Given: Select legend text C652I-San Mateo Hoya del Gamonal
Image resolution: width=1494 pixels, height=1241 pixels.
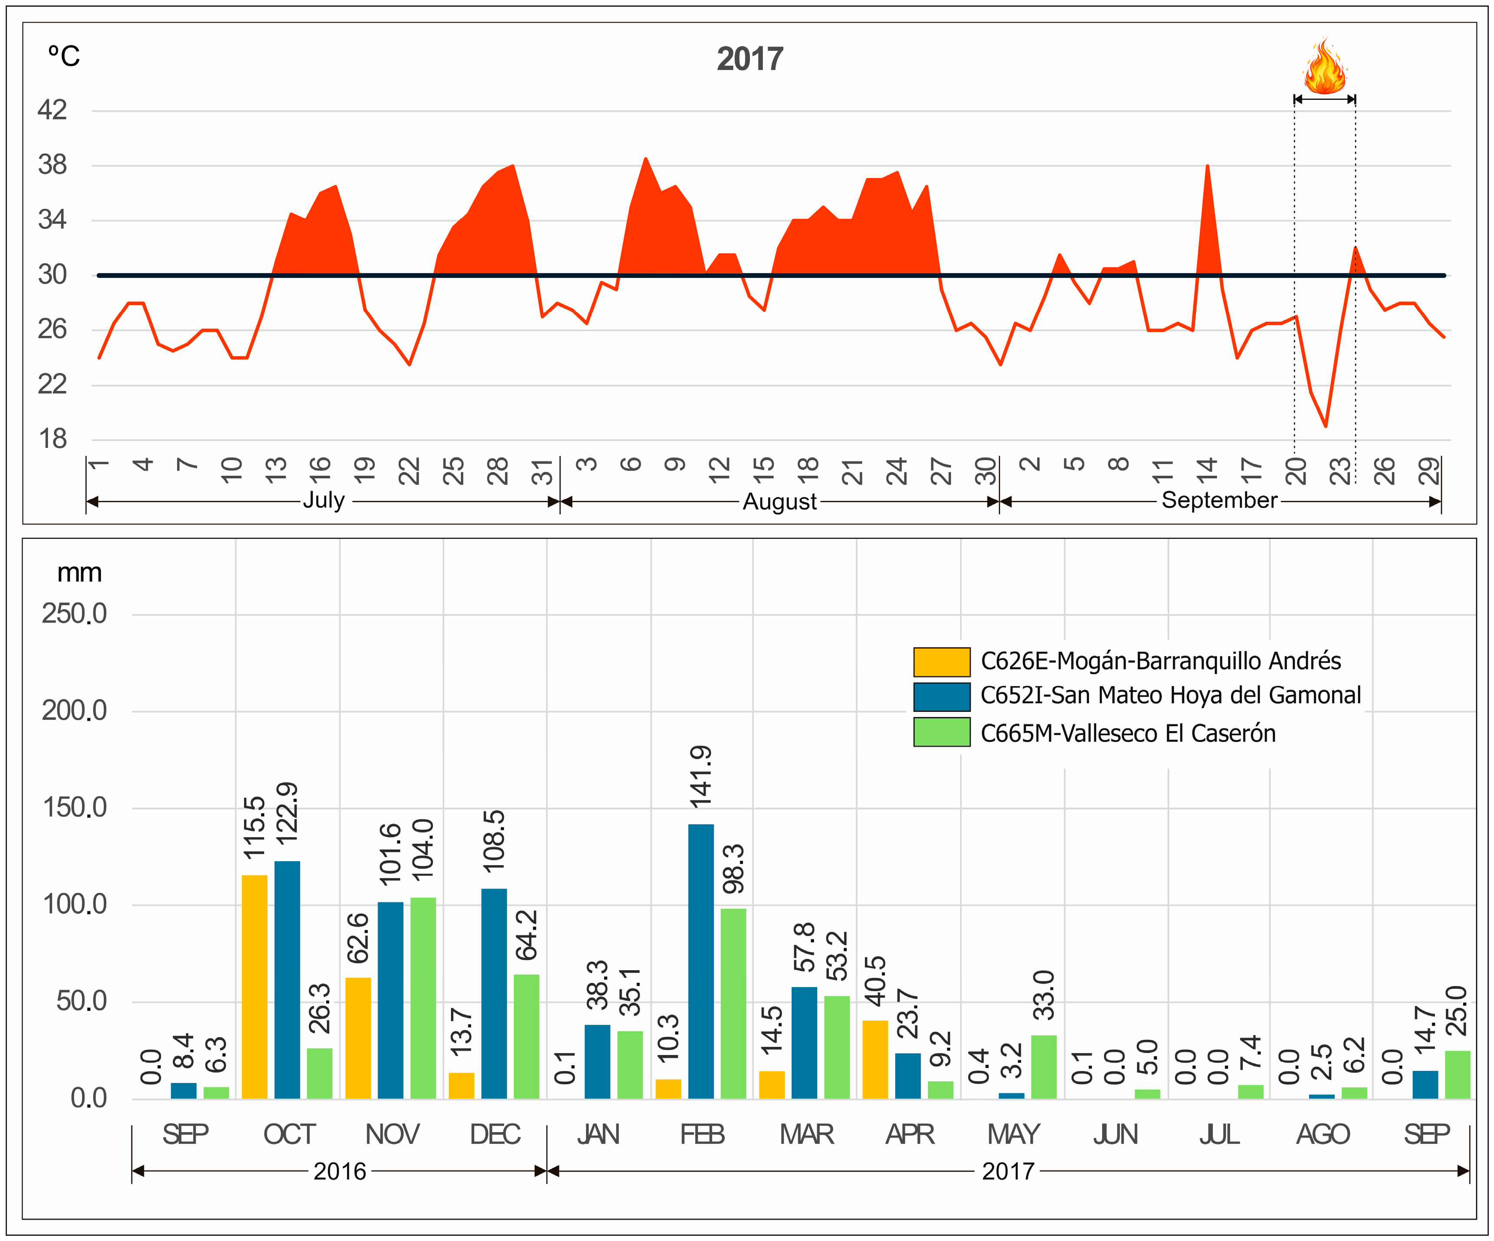Looking at the screenshot, I should [1170, 695].
